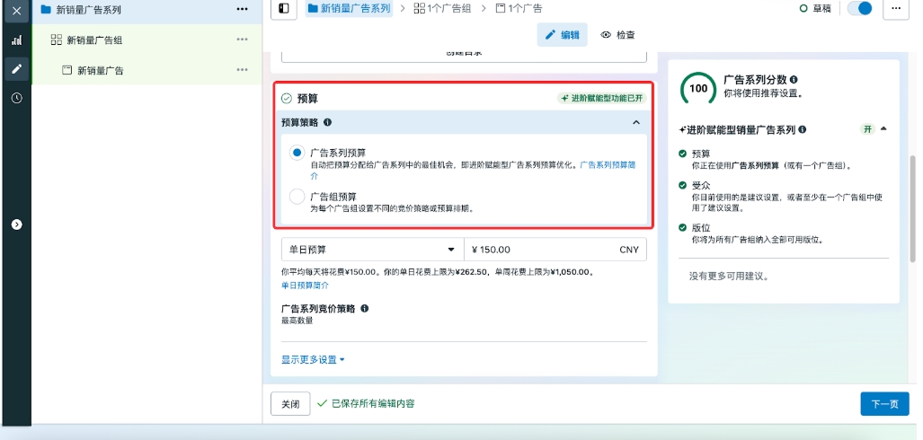The height and width of the screenshot is (440, 923).
Task: Click the 开 status badge
Action: tap(867, 129)
